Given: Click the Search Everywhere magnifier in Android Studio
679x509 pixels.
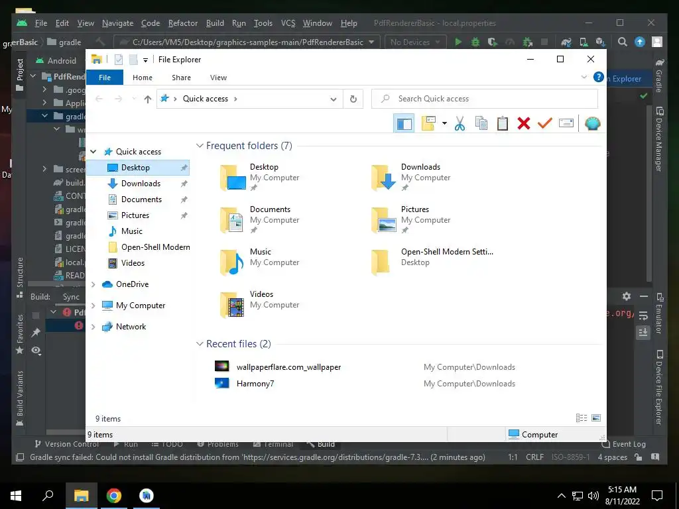Looking at the screenshot, I should 622,42.
